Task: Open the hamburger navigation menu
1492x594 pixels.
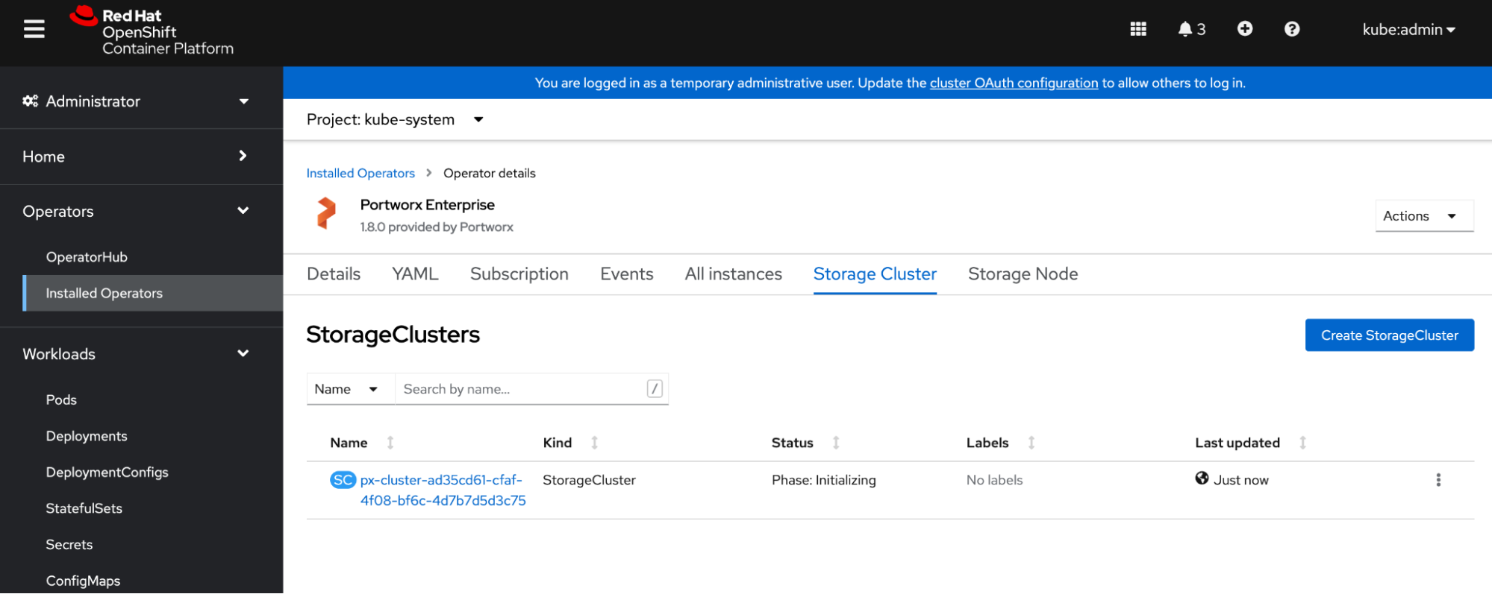Action: click(34, 29)
